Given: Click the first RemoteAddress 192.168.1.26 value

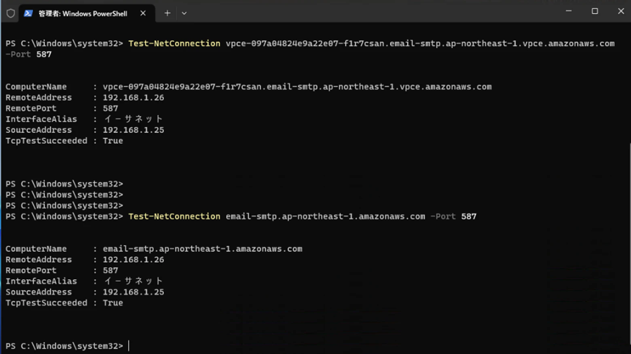Looking at the screenshot, I should click(x=133, y=98).
